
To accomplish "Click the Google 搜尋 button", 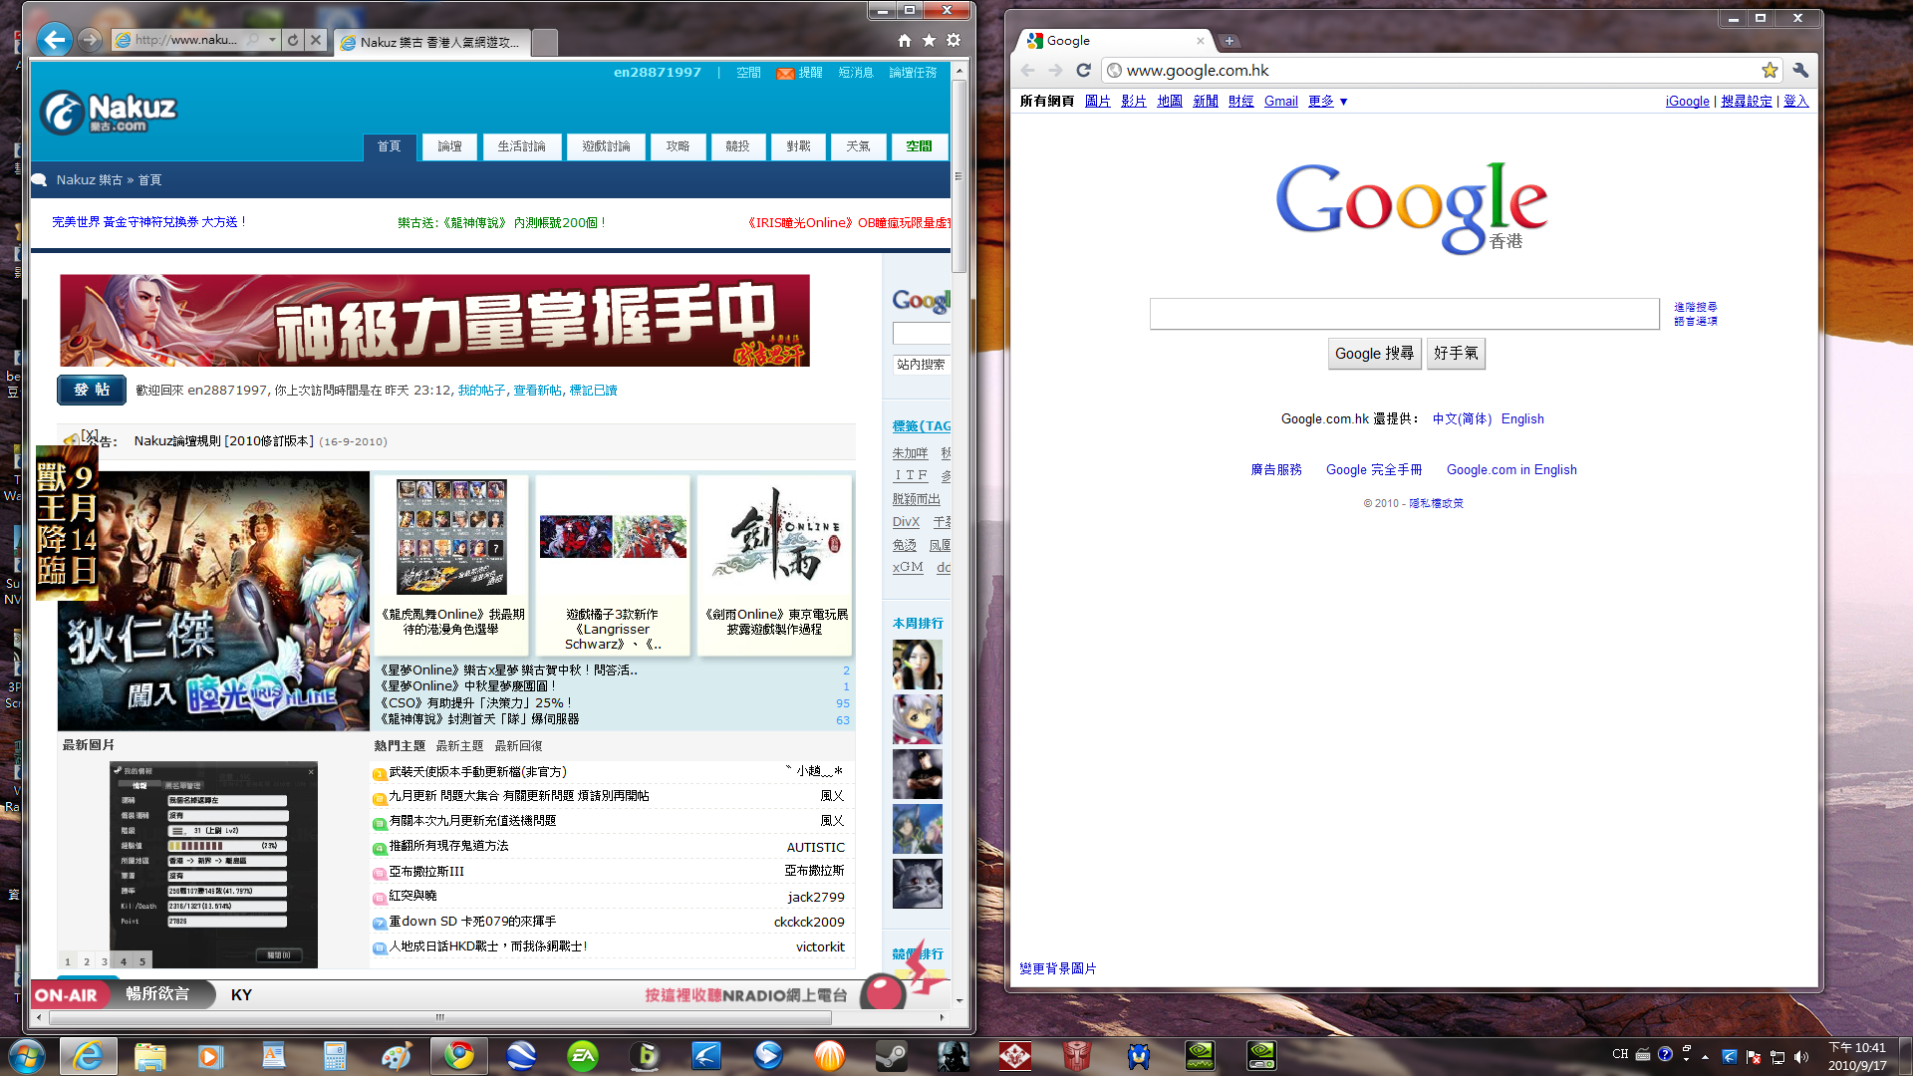I will pos(1374,353).
